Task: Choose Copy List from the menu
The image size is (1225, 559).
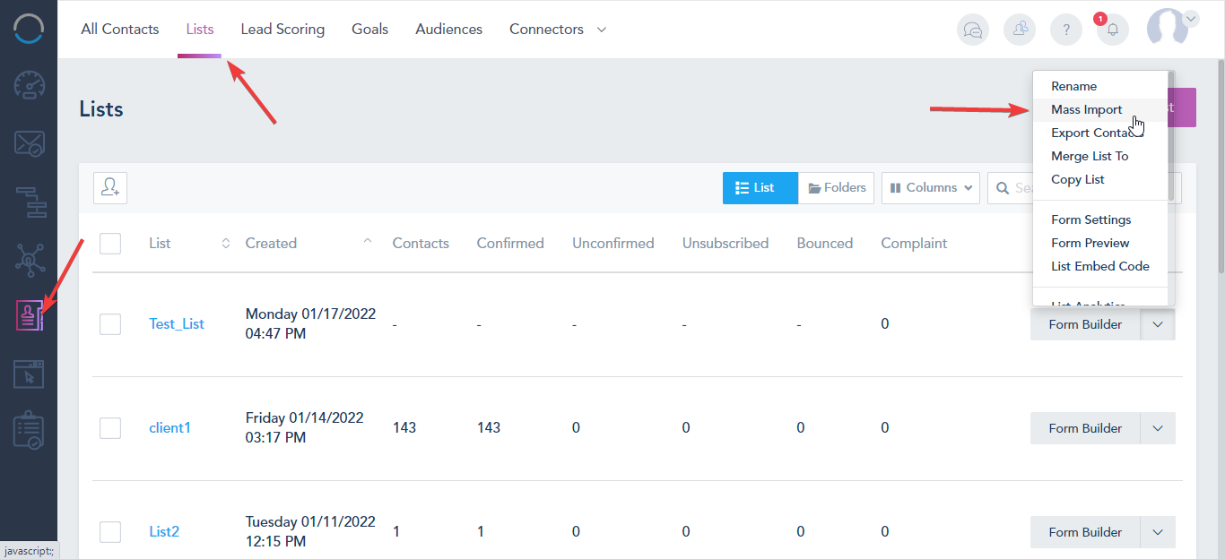Action: click(1100, 179)
